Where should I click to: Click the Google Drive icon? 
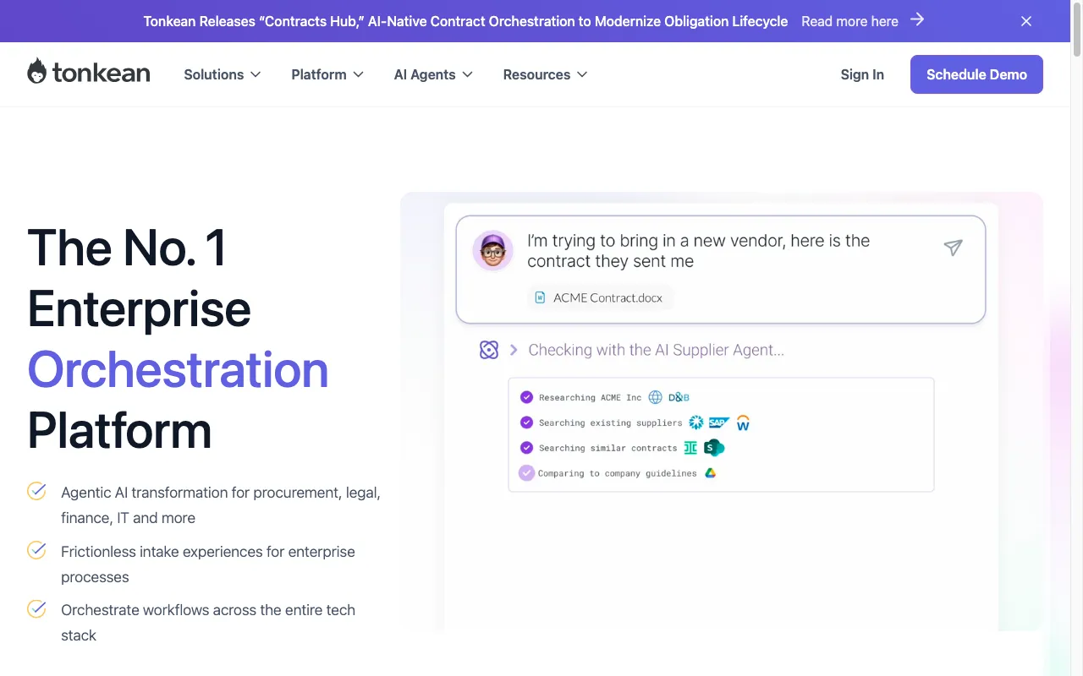pyautogui.click(x=711, y=473)
